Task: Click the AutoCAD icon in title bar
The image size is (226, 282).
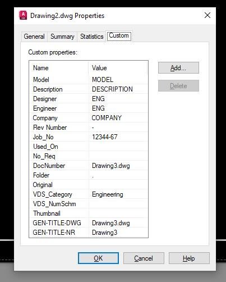Action: (x=23, y=15)
